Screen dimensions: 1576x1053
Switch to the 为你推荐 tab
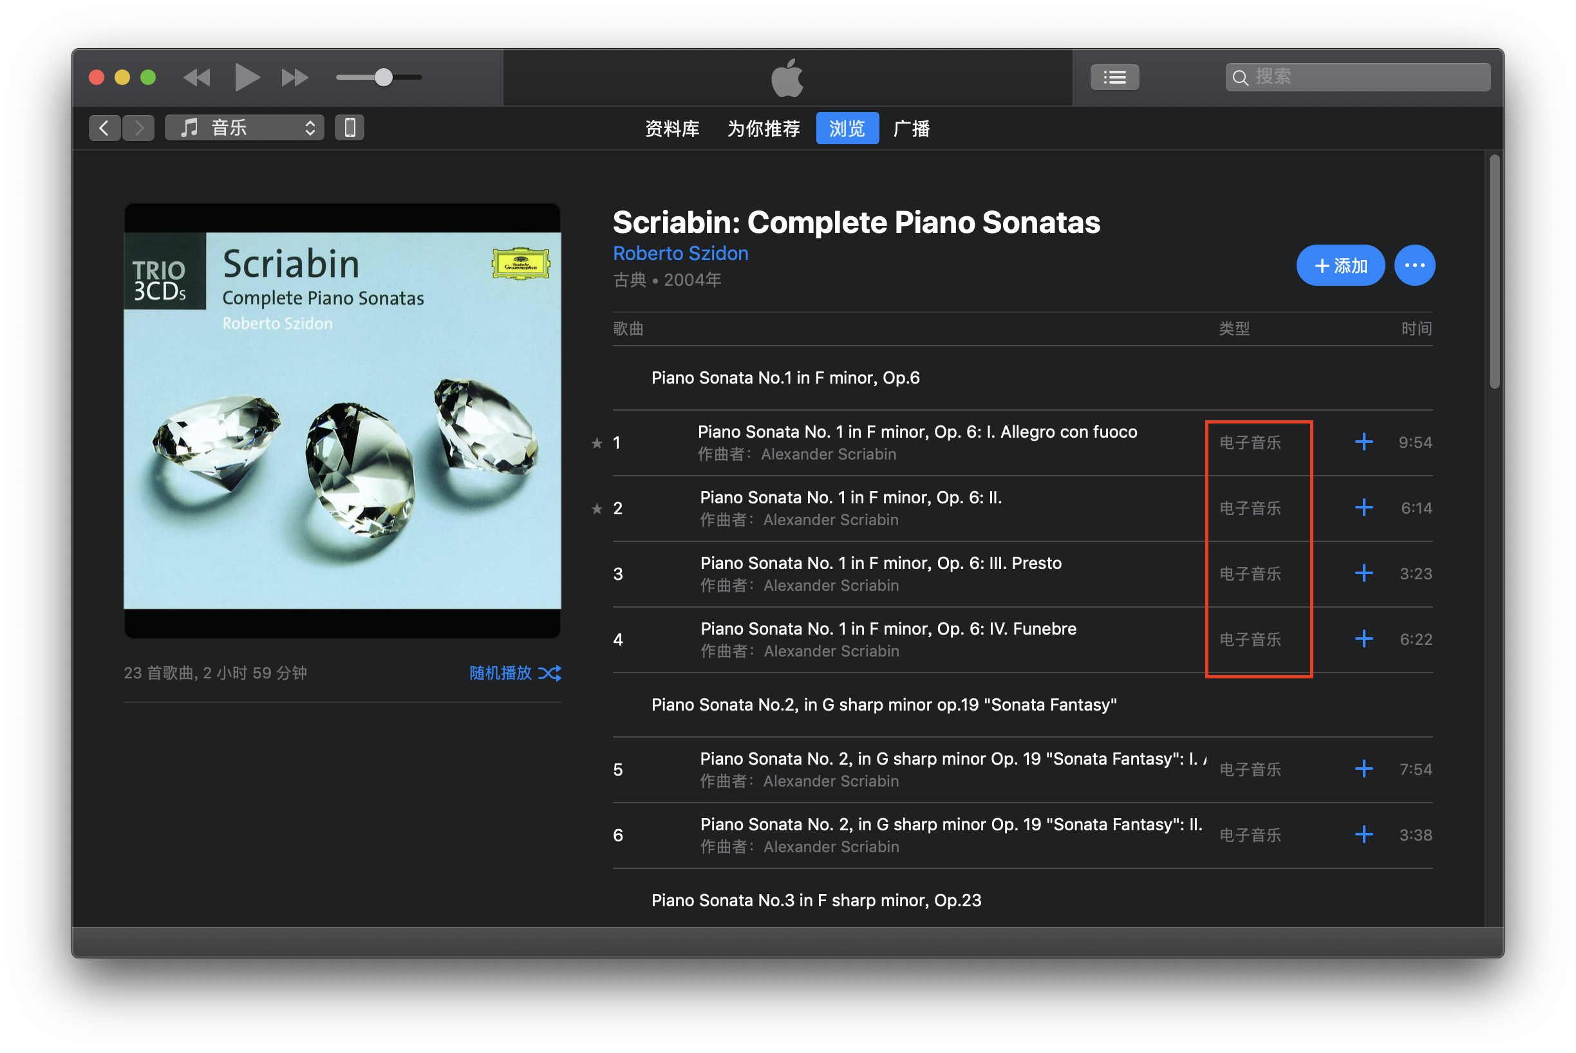pos(764,128)
